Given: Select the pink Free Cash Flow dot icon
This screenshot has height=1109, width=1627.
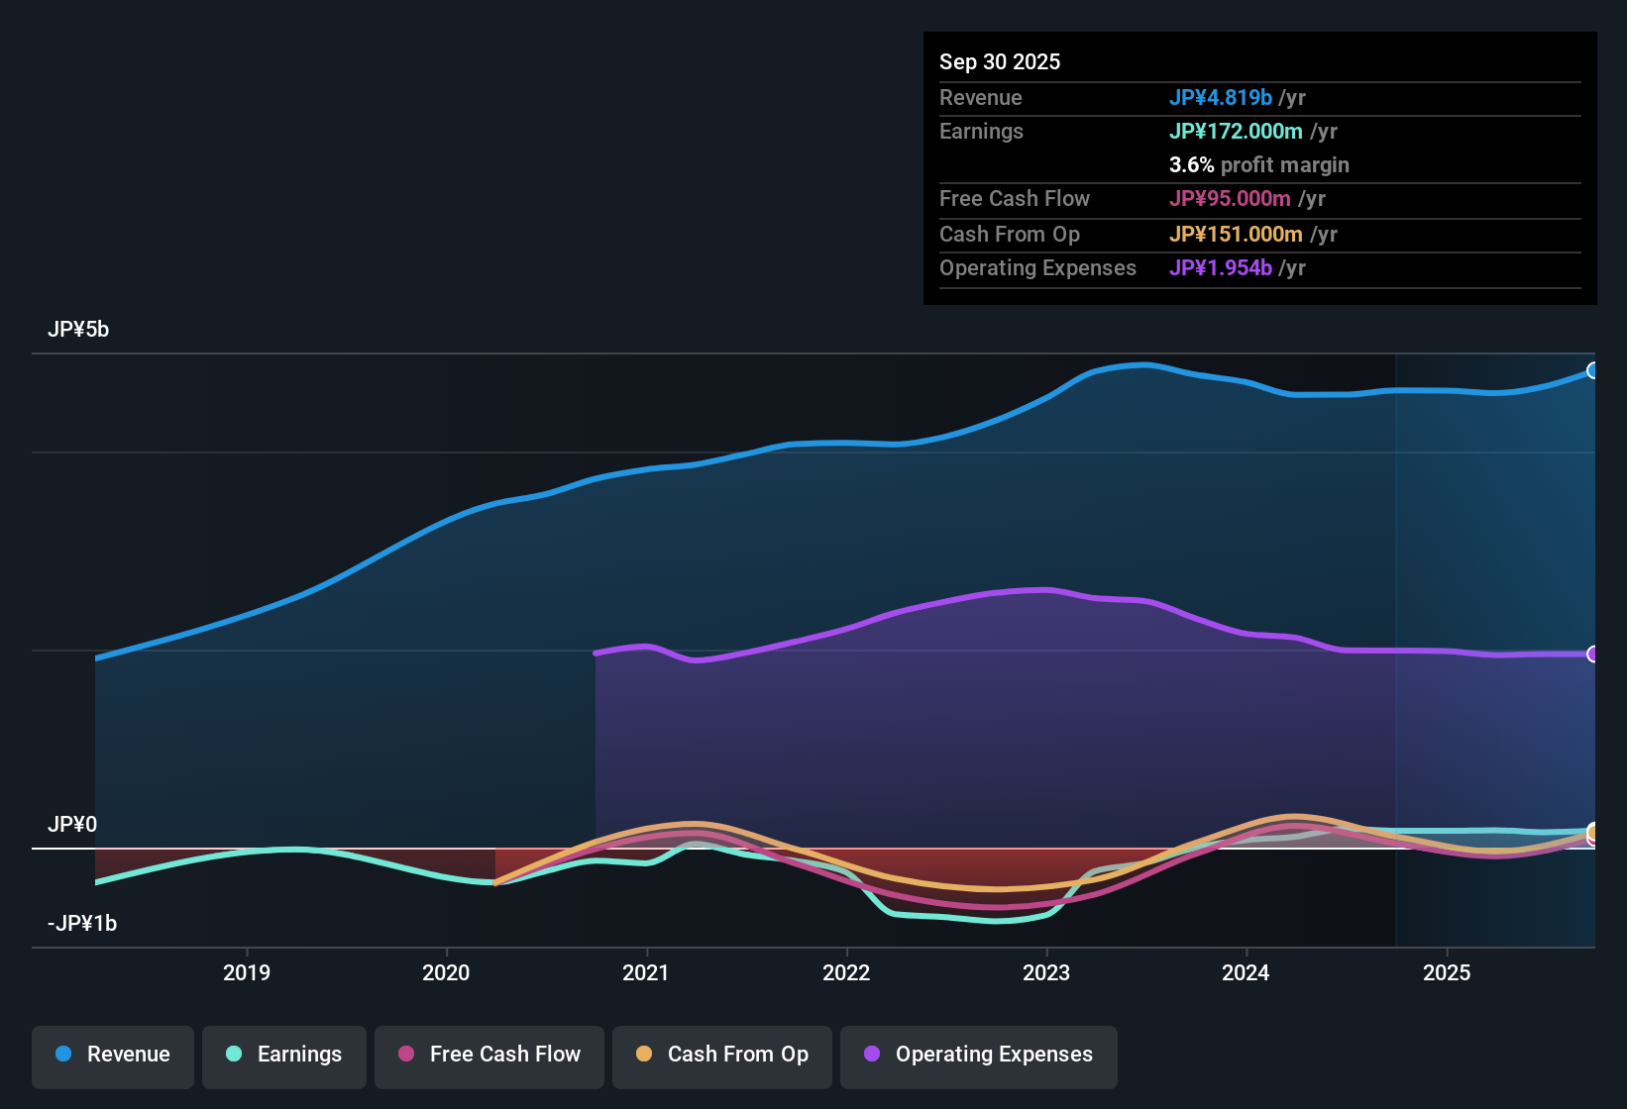Looking at the screenshot, I should coord(404,1055).
